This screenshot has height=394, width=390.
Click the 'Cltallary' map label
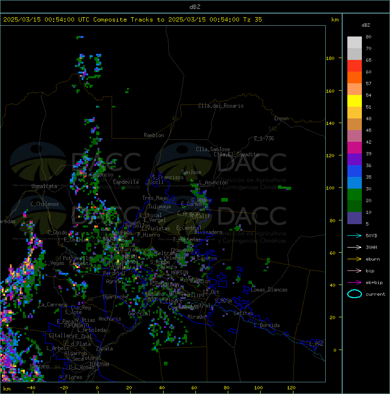click(x=61, y=336)
